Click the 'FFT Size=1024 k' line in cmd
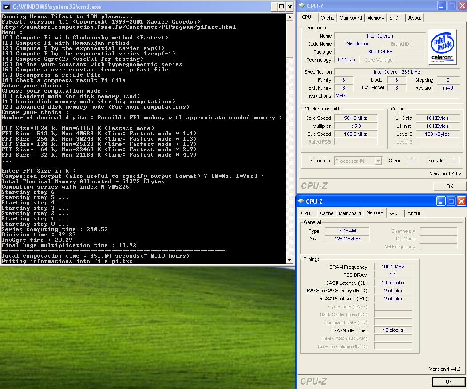467x389 pixels. 78,128
